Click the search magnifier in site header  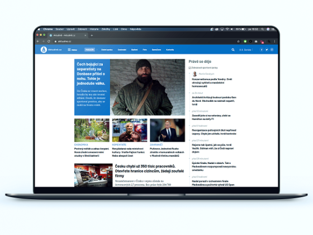click(x=233, y=50)
